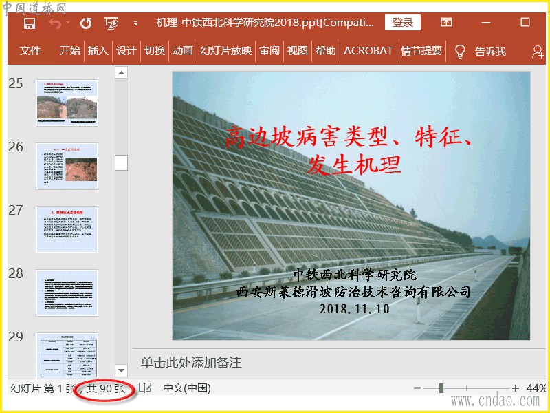Click the zoom out minus button

[417, 388]
